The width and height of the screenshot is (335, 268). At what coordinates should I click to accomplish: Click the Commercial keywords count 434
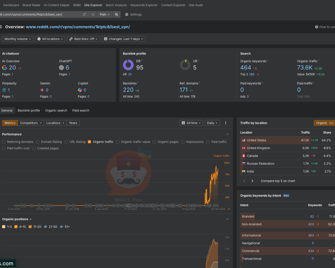311,251
